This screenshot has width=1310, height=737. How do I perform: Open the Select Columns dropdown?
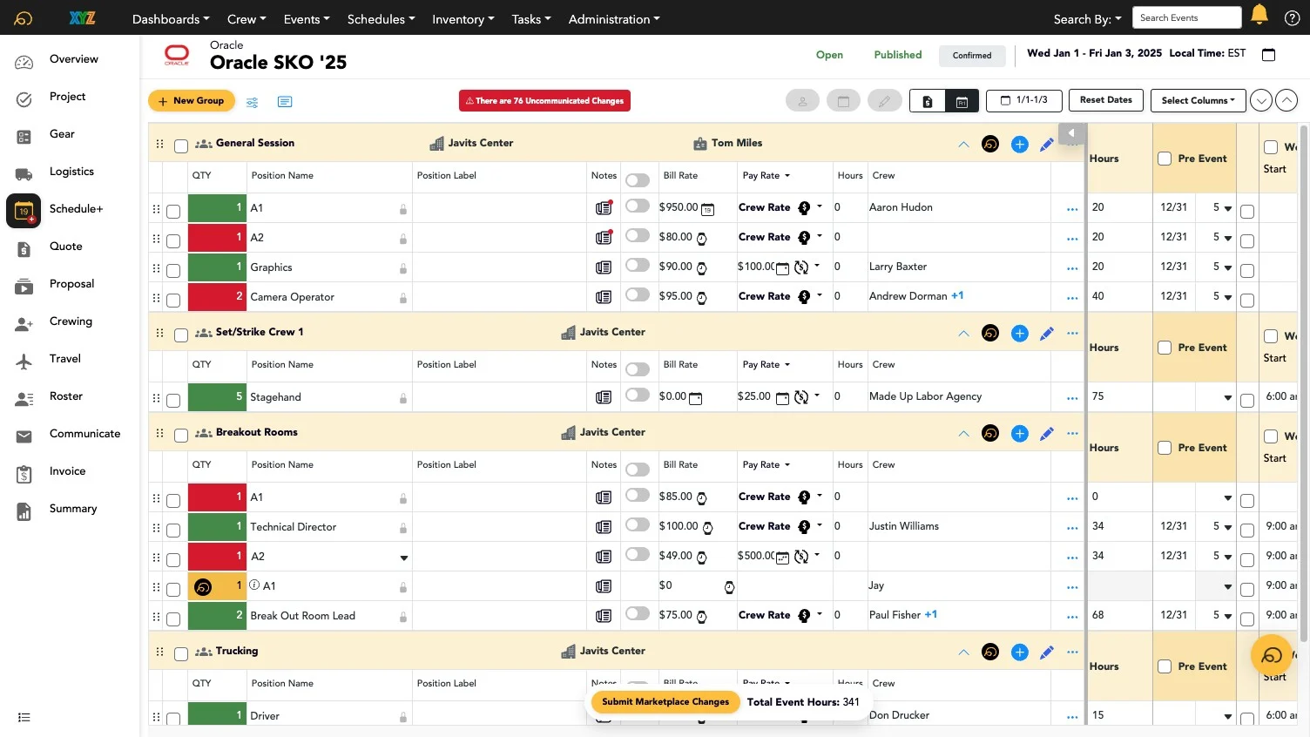pyautogui.click(x=1198, y=100)
